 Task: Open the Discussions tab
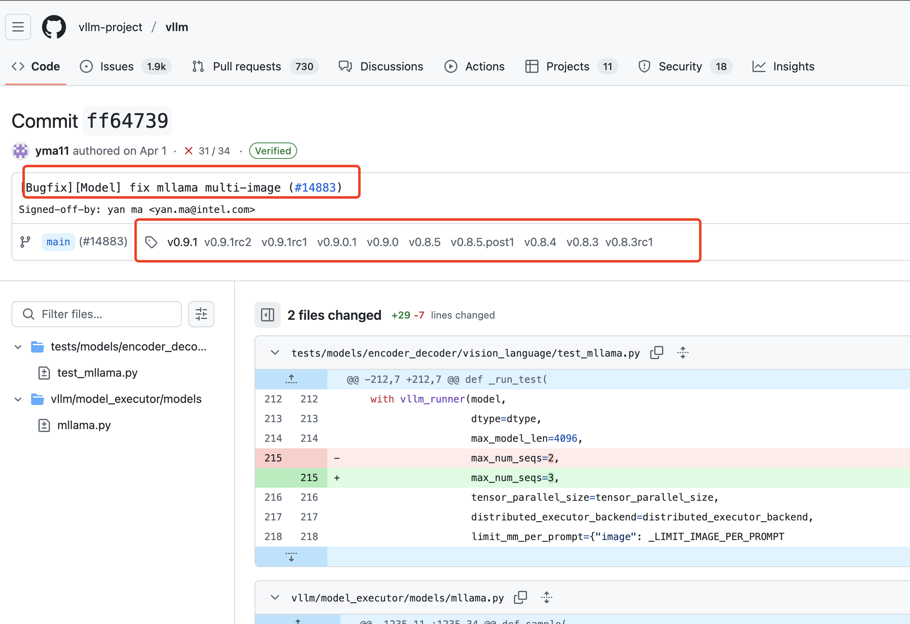click(381, 66)
